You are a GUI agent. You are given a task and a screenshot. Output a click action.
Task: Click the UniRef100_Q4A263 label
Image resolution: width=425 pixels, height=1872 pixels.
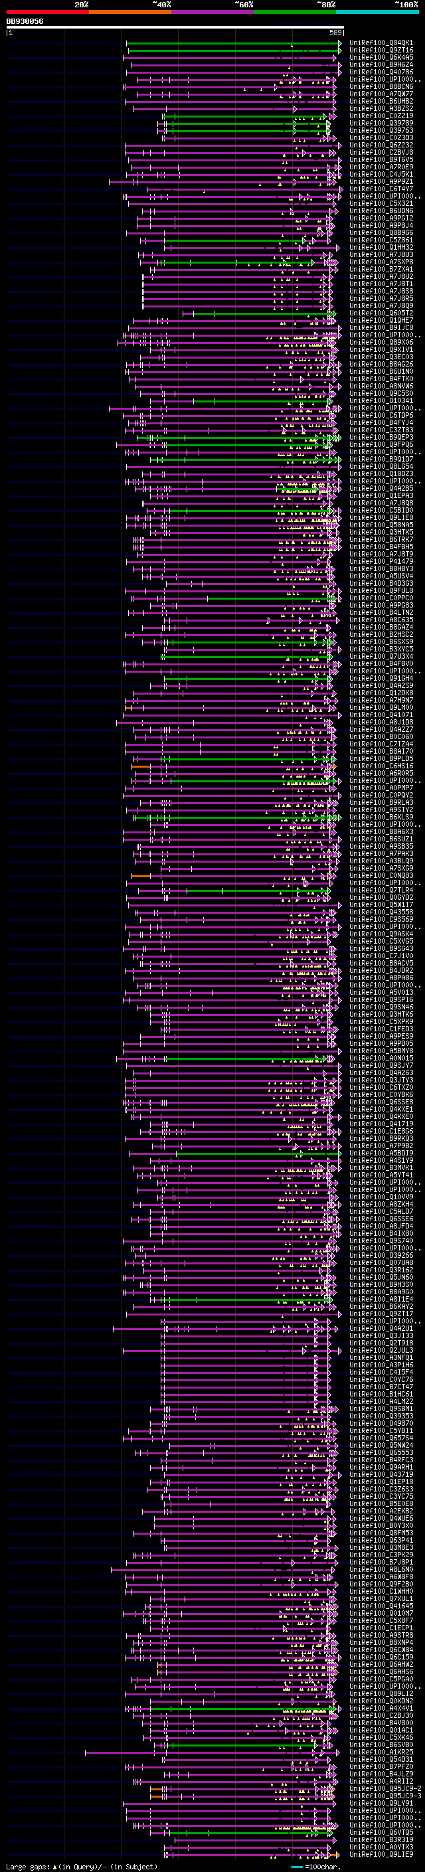pos(381,1072)
